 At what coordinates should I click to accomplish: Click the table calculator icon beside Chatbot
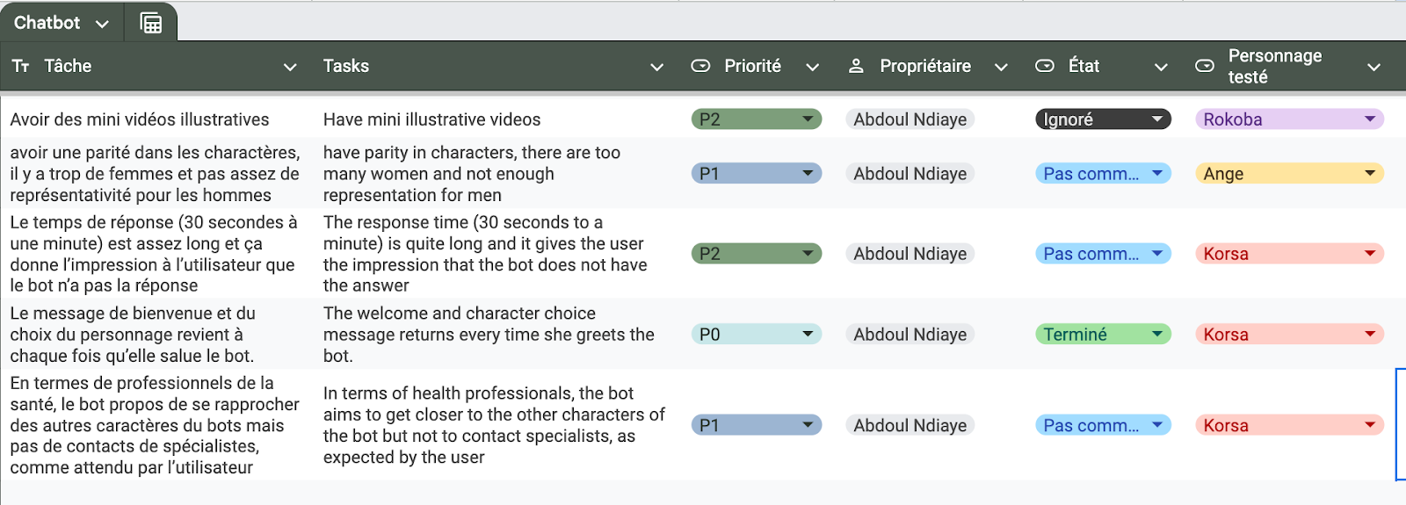[151, 23]
